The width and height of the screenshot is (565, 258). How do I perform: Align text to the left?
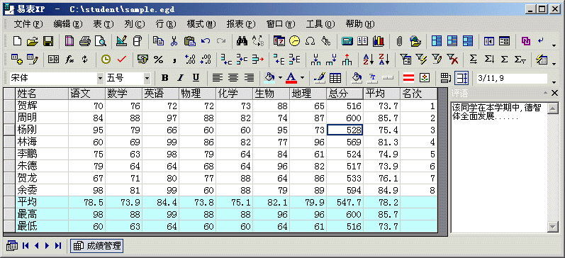pos(217,77)
